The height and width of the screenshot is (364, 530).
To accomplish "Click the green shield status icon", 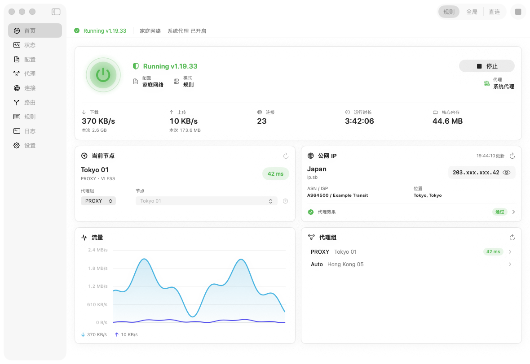I will click(x=136, y=66).
